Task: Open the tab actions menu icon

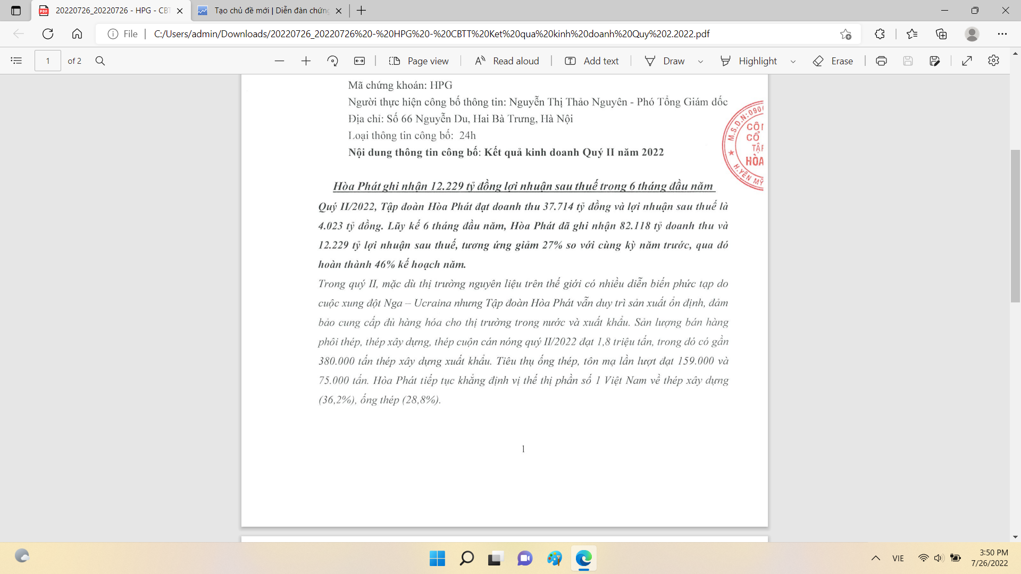Action: point(16,11)
